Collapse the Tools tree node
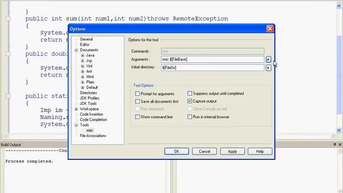343x193 pixels. pos(76,125)
